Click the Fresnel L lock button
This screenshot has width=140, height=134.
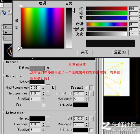pyautogui.click(x=91, y=88)
